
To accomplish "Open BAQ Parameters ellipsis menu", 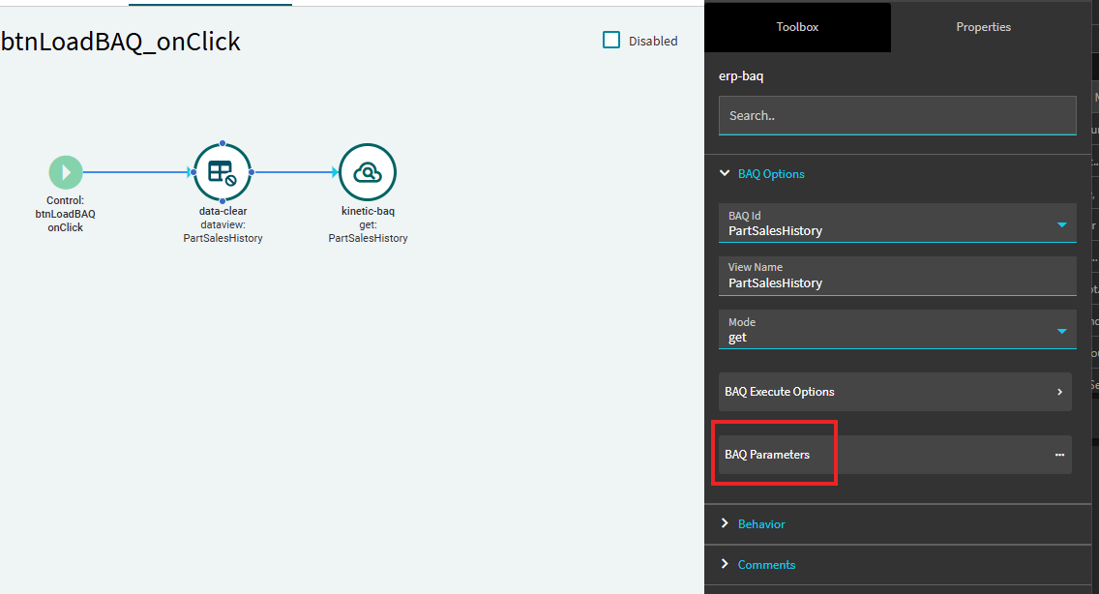I will [1059, 455].
